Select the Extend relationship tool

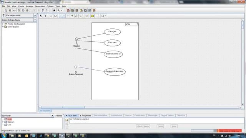[76, 16]
